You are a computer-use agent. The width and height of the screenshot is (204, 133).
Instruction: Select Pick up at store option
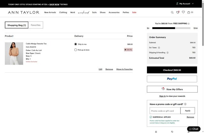click(76, 50)
